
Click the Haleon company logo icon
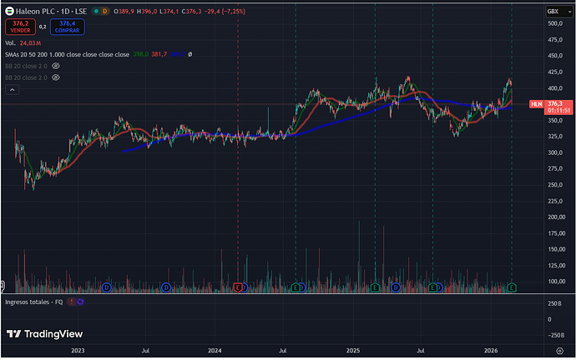click(9, 11)
